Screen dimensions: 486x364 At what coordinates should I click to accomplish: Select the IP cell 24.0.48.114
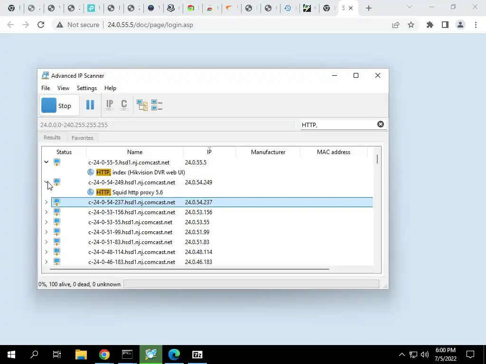click(199, 252)
